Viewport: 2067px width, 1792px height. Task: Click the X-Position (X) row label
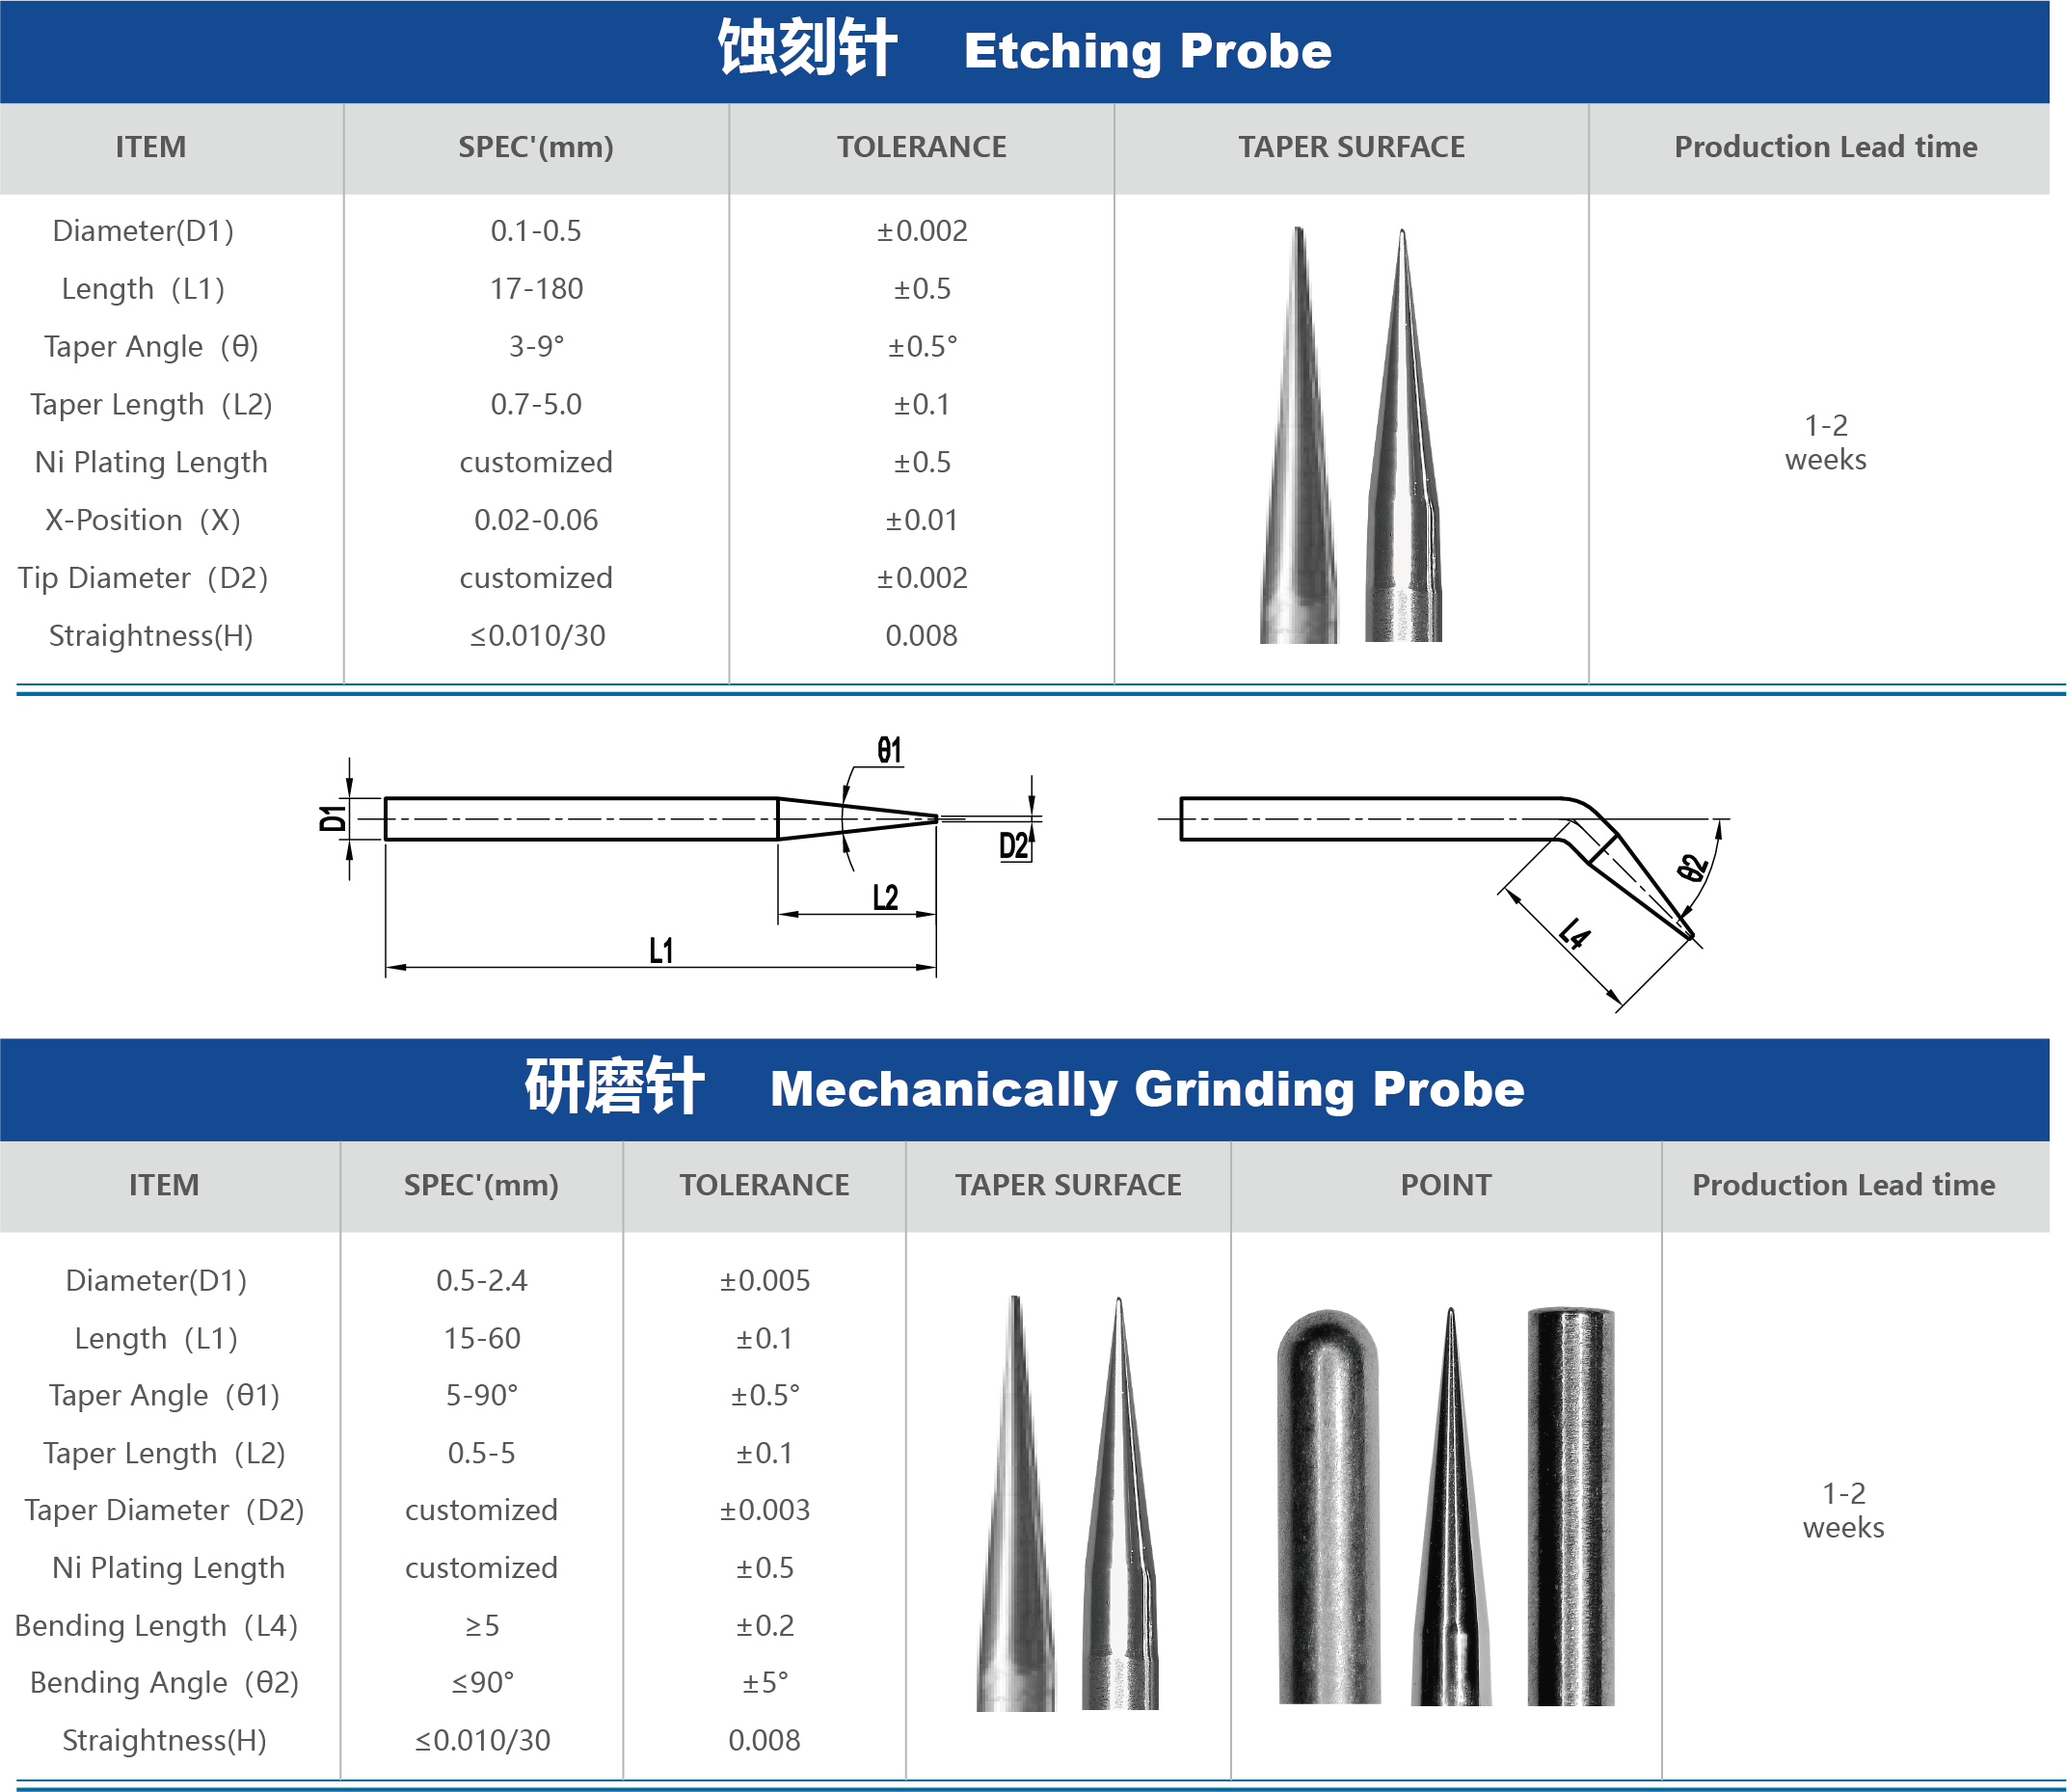pyautogui.click(x=142, y=520)
